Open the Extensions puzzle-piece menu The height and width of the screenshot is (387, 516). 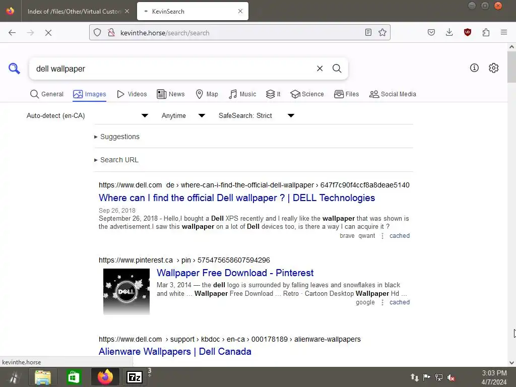click(x=486, y=32)
